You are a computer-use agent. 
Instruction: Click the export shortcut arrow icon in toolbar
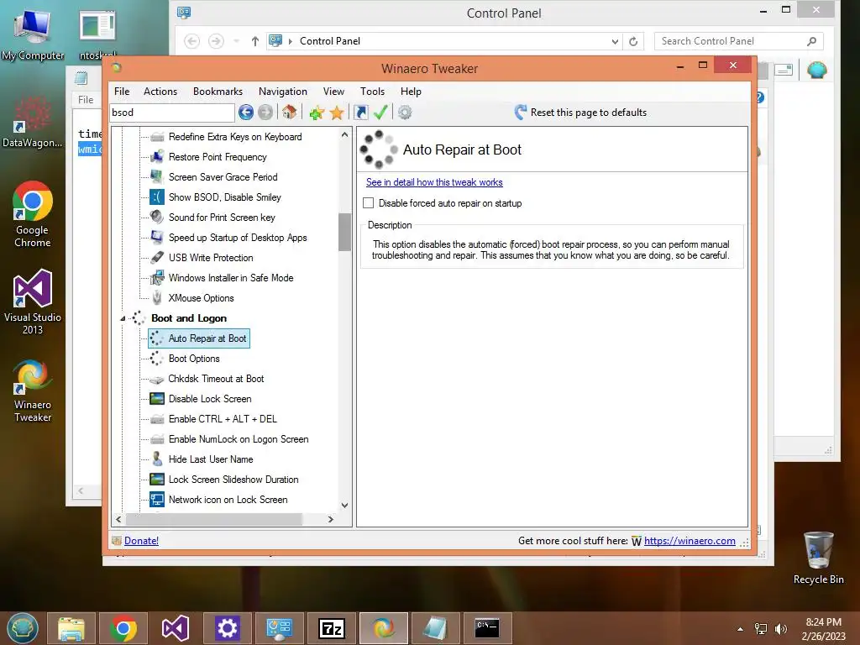coord(361,113)
